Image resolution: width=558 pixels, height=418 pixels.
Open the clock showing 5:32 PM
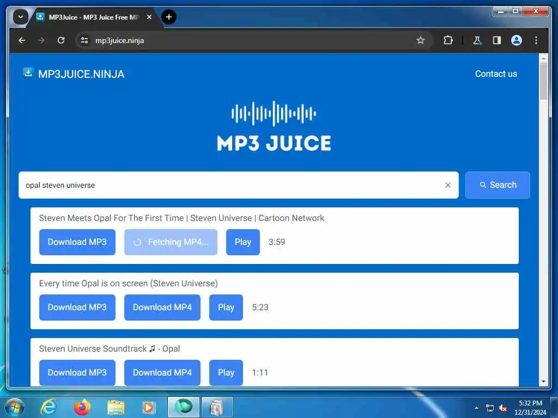pos(530,408)
